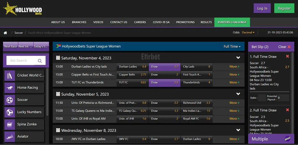Expand More markets for Durban Ladies vs City lads
Viewport: 298px width, 145px height.
[x=234, y=67]
